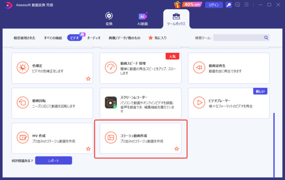Open the 動画回転 rotate icon

[23, 103]
